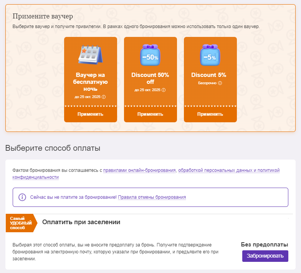The width and height of the screenshot is (301, 273).
Task: Click the −50% gift box icon
Action: tap(150, 55)
